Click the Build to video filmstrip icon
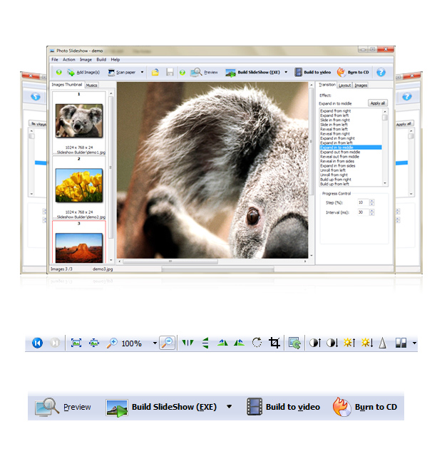The width and height of the screenshot is (442, 476). pos(254,407)
